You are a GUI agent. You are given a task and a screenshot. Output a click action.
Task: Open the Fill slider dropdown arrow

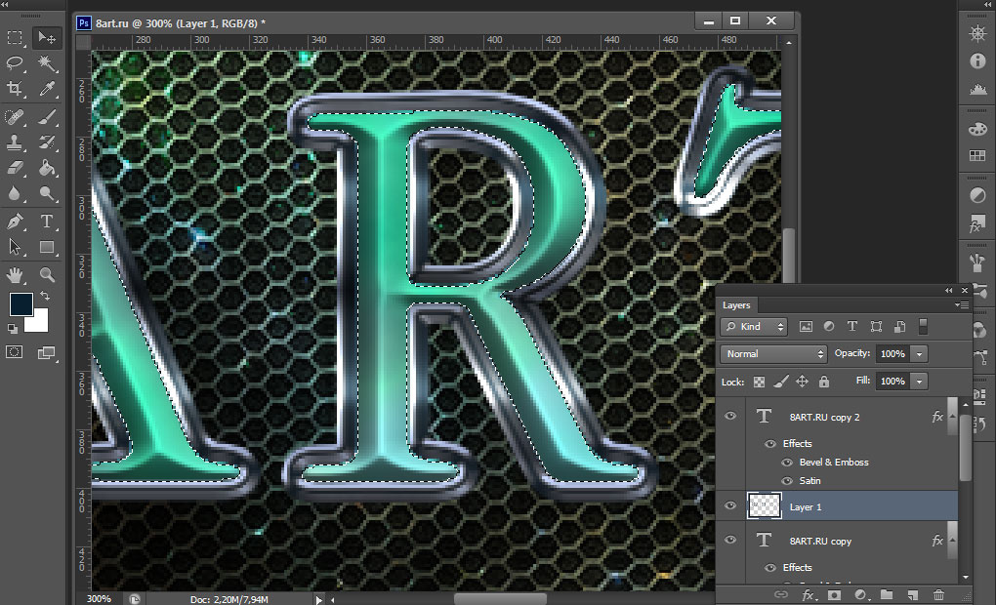click(919, 382)
